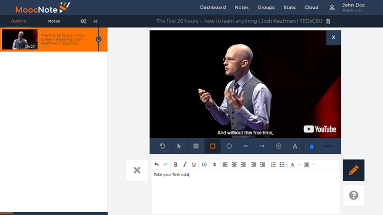The width and height of the screenshot is (383, 215).
Task: Select the line drawing tool
Action: tap(246, 146)
